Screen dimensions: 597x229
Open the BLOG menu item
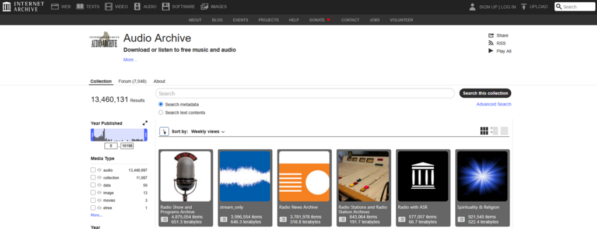point(217,20)
